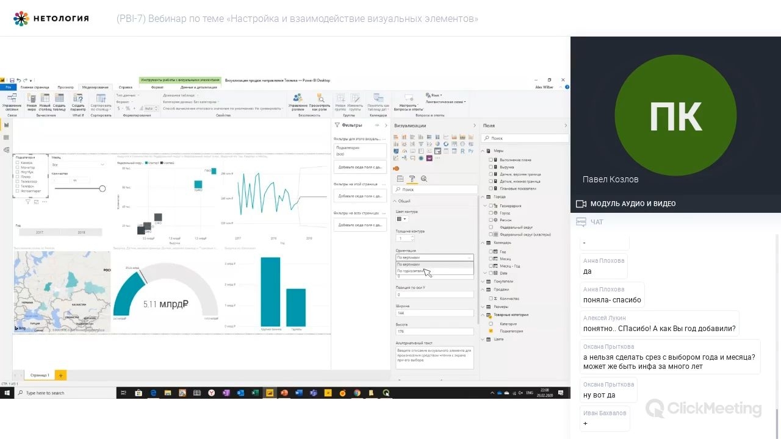Open the Fields tab icon in Visualizations

click(x=400, y=179)
